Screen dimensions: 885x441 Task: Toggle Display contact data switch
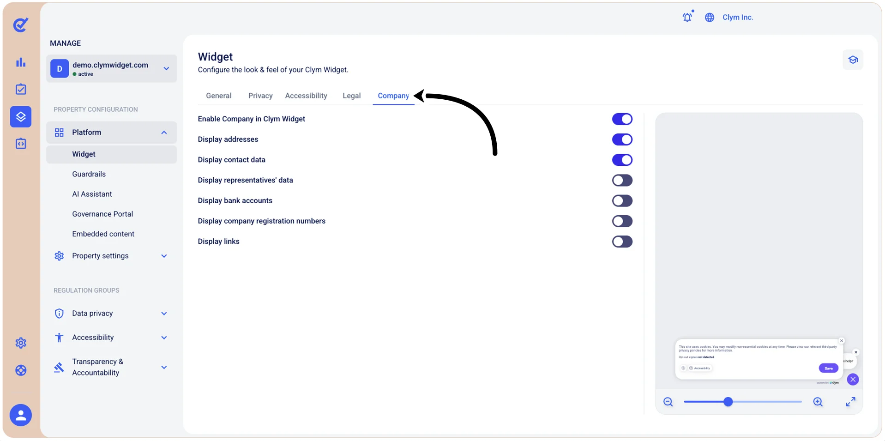click(x=622, y=160)
